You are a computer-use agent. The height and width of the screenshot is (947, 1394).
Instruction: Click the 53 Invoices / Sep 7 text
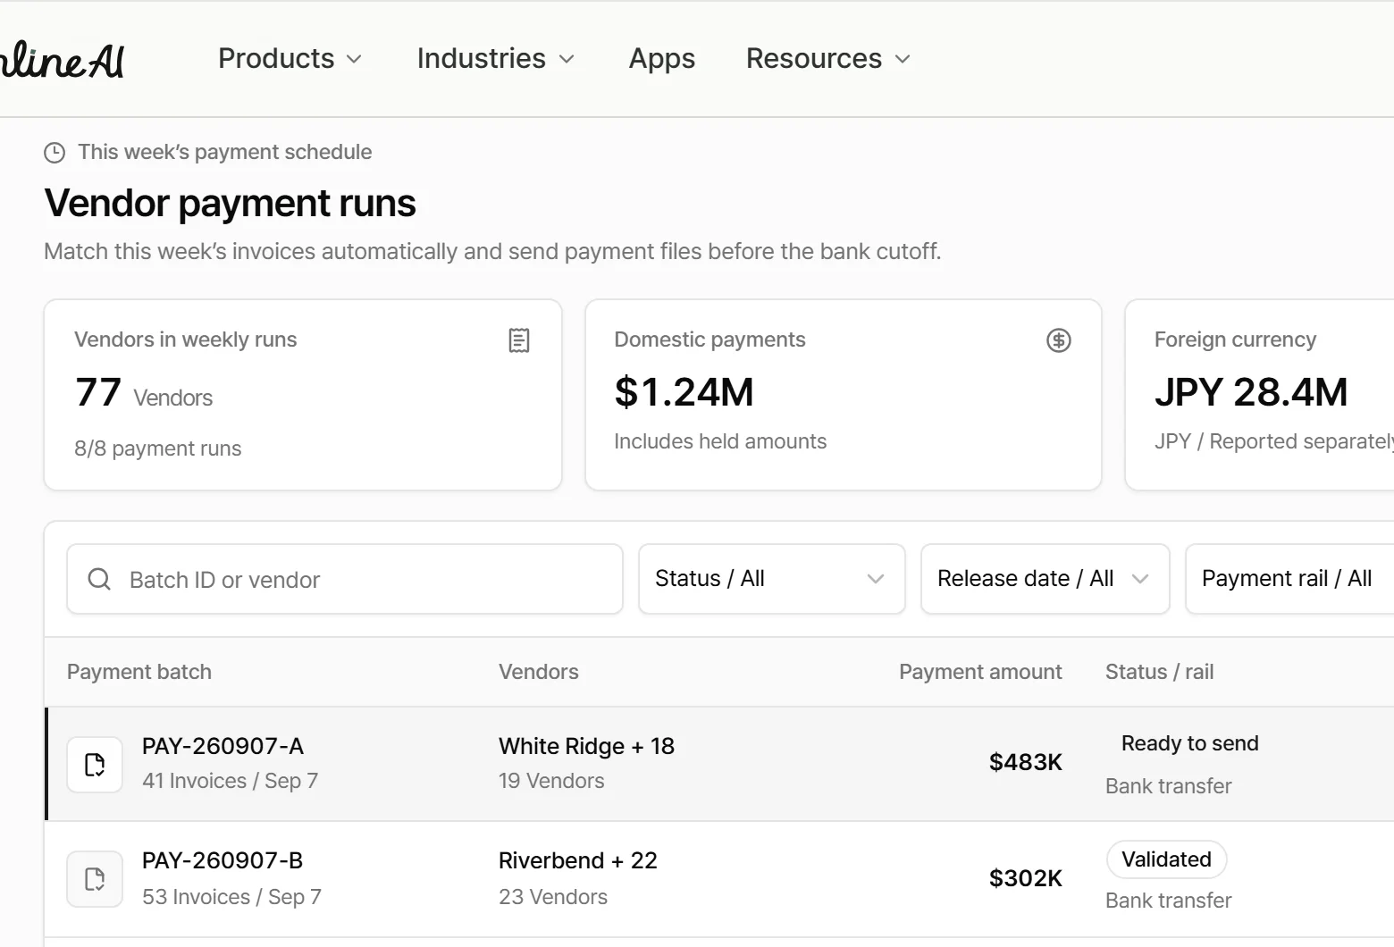[232, 897]
